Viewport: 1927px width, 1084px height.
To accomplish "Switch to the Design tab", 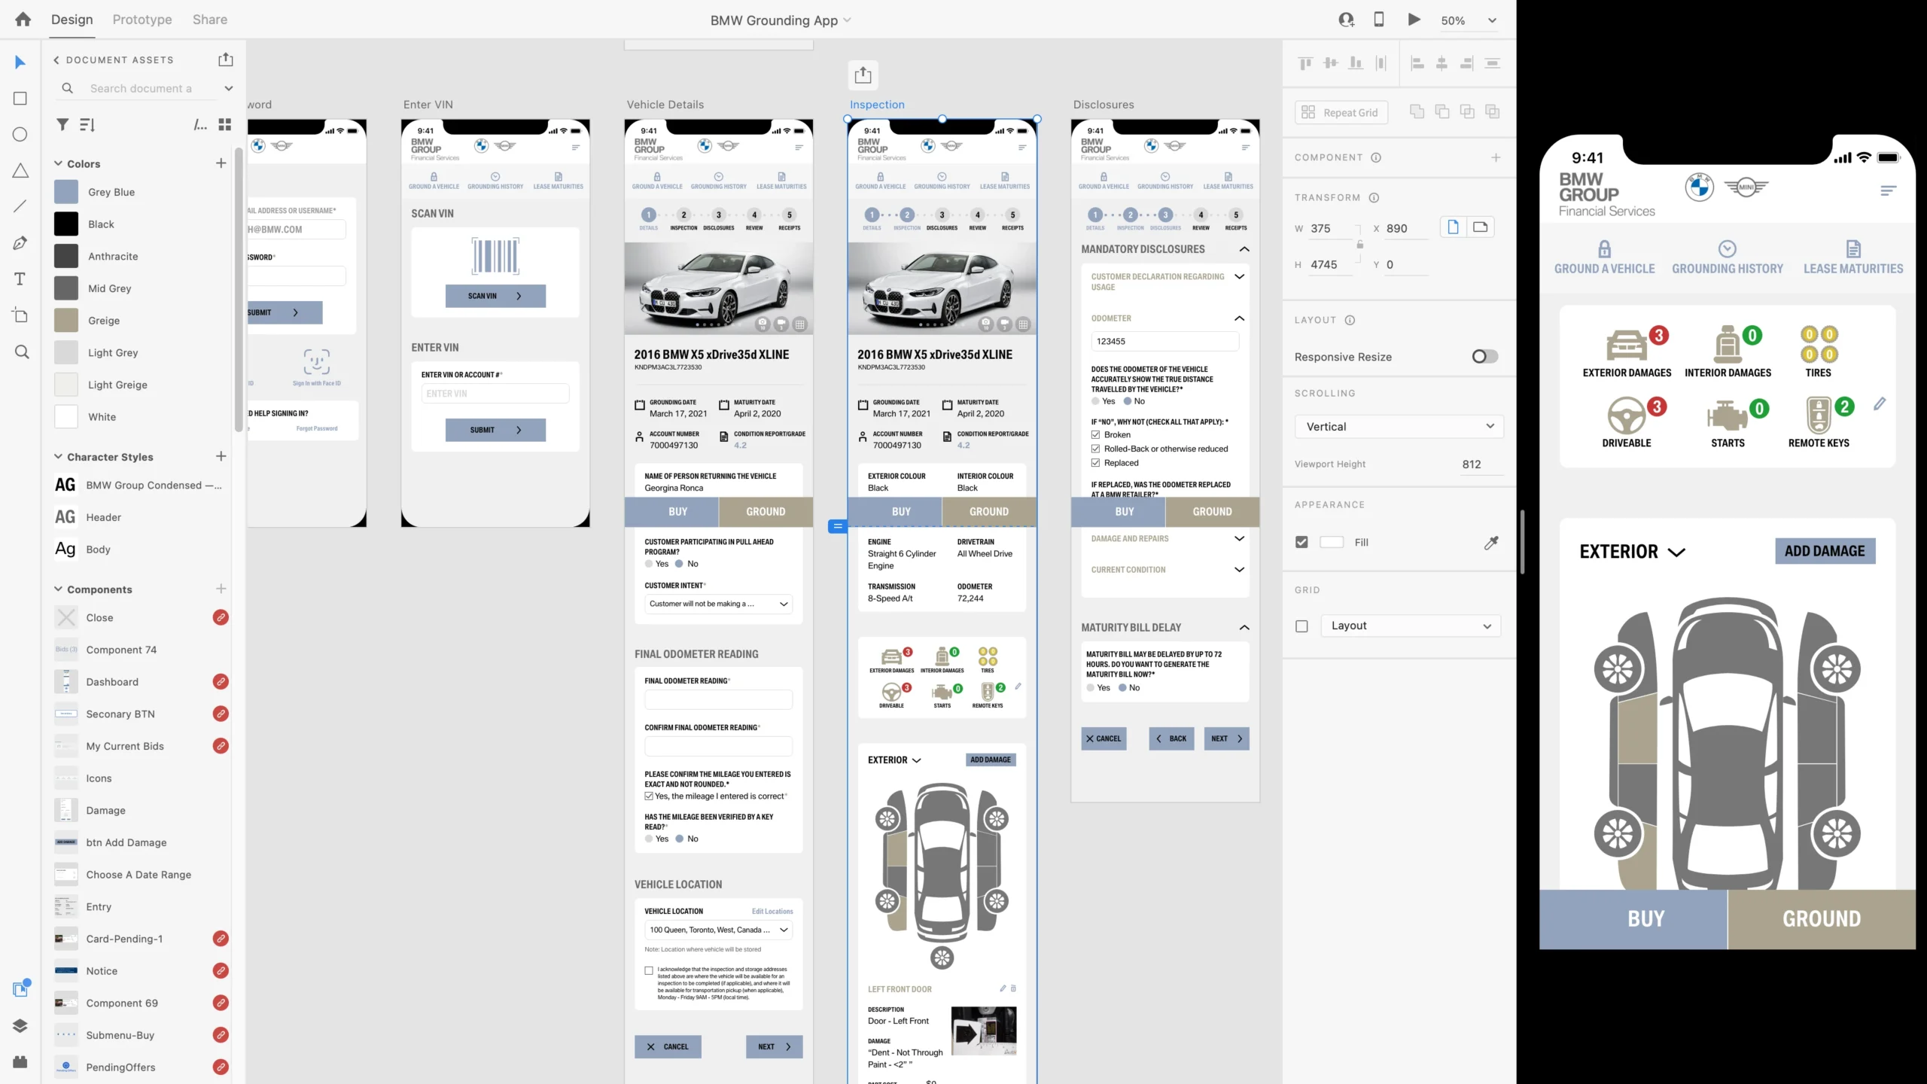I will pyautogui.click(x=72, y=20).
